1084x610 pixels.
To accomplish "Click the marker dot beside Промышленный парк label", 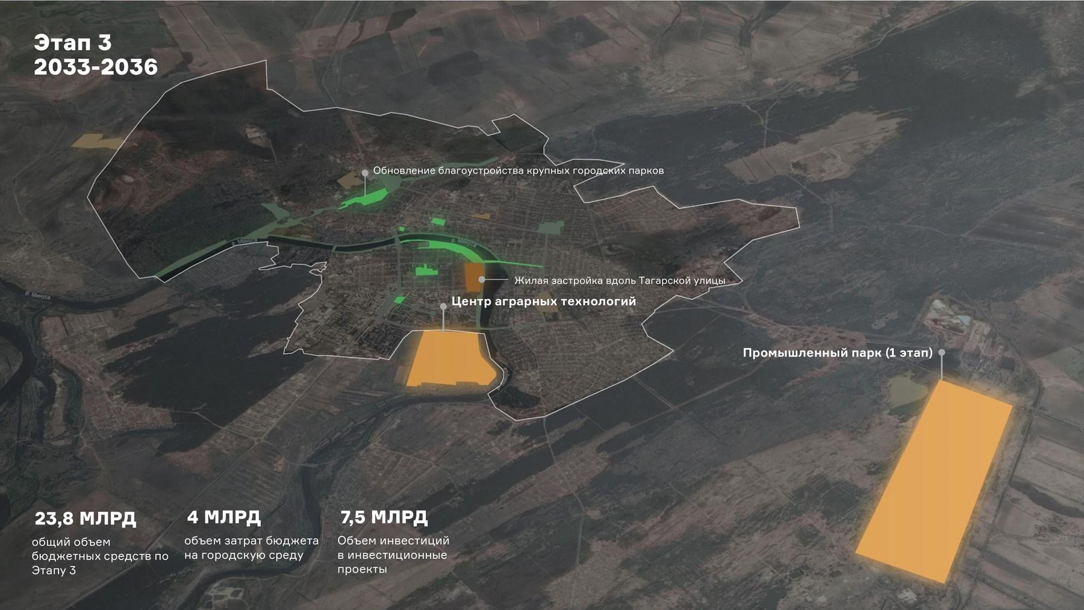I will pyautogui.click(x=941, y=353).
